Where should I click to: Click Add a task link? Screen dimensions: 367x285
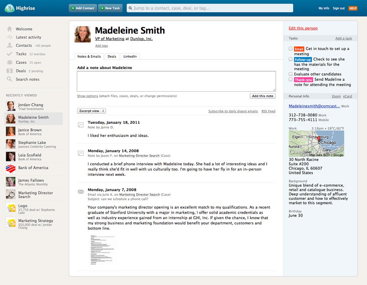pos(344,38)
